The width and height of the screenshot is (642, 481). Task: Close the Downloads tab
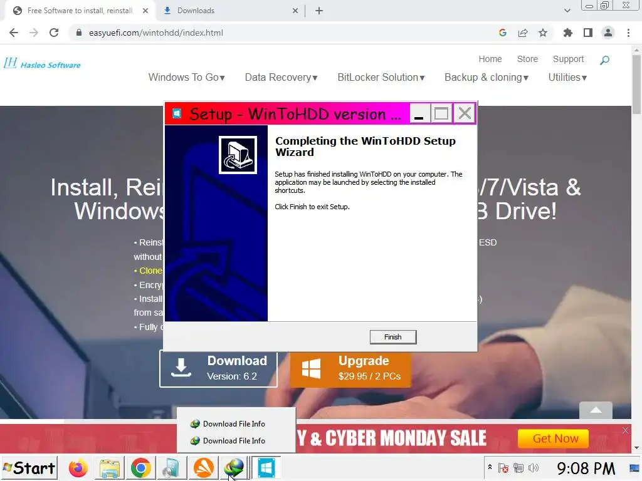click(295, 11)
